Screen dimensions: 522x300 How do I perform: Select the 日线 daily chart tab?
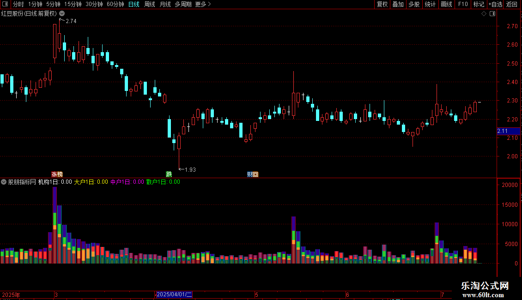[x=134, y=4]
